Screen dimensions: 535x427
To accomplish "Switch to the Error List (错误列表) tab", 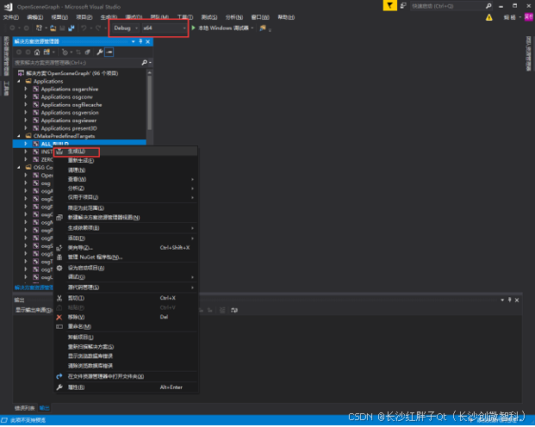I will click(x=24, y=409).
